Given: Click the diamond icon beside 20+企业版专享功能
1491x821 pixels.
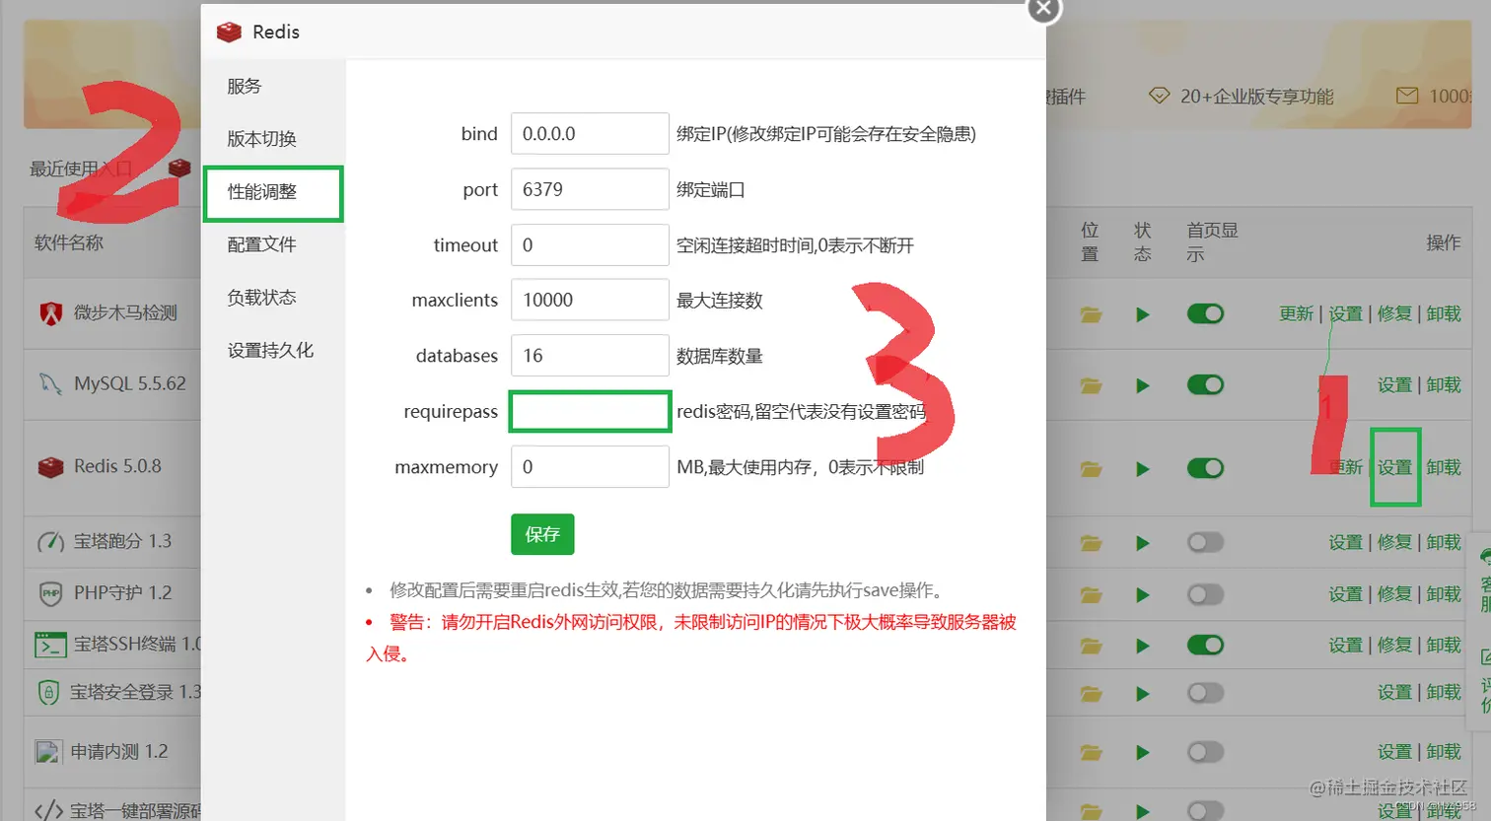Looking at the screenshot, I should tap(1159, 96).
